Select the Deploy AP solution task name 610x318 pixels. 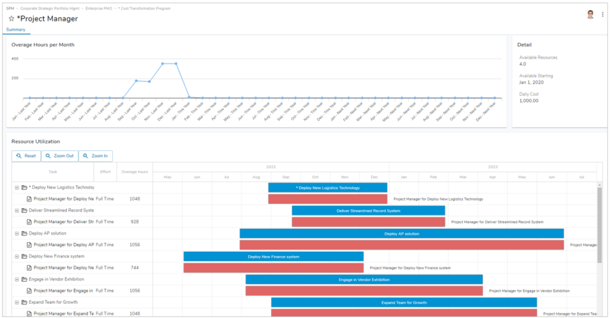(48, 233)
